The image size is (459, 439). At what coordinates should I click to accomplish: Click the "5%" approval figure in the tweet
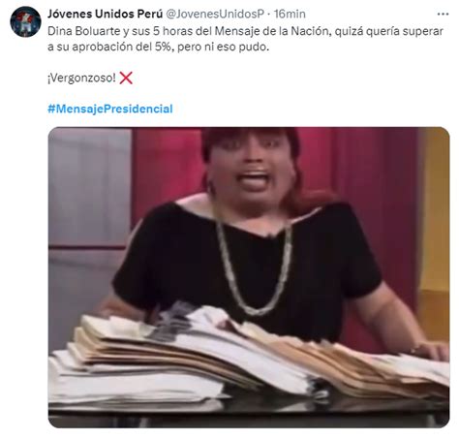point(163,47)
